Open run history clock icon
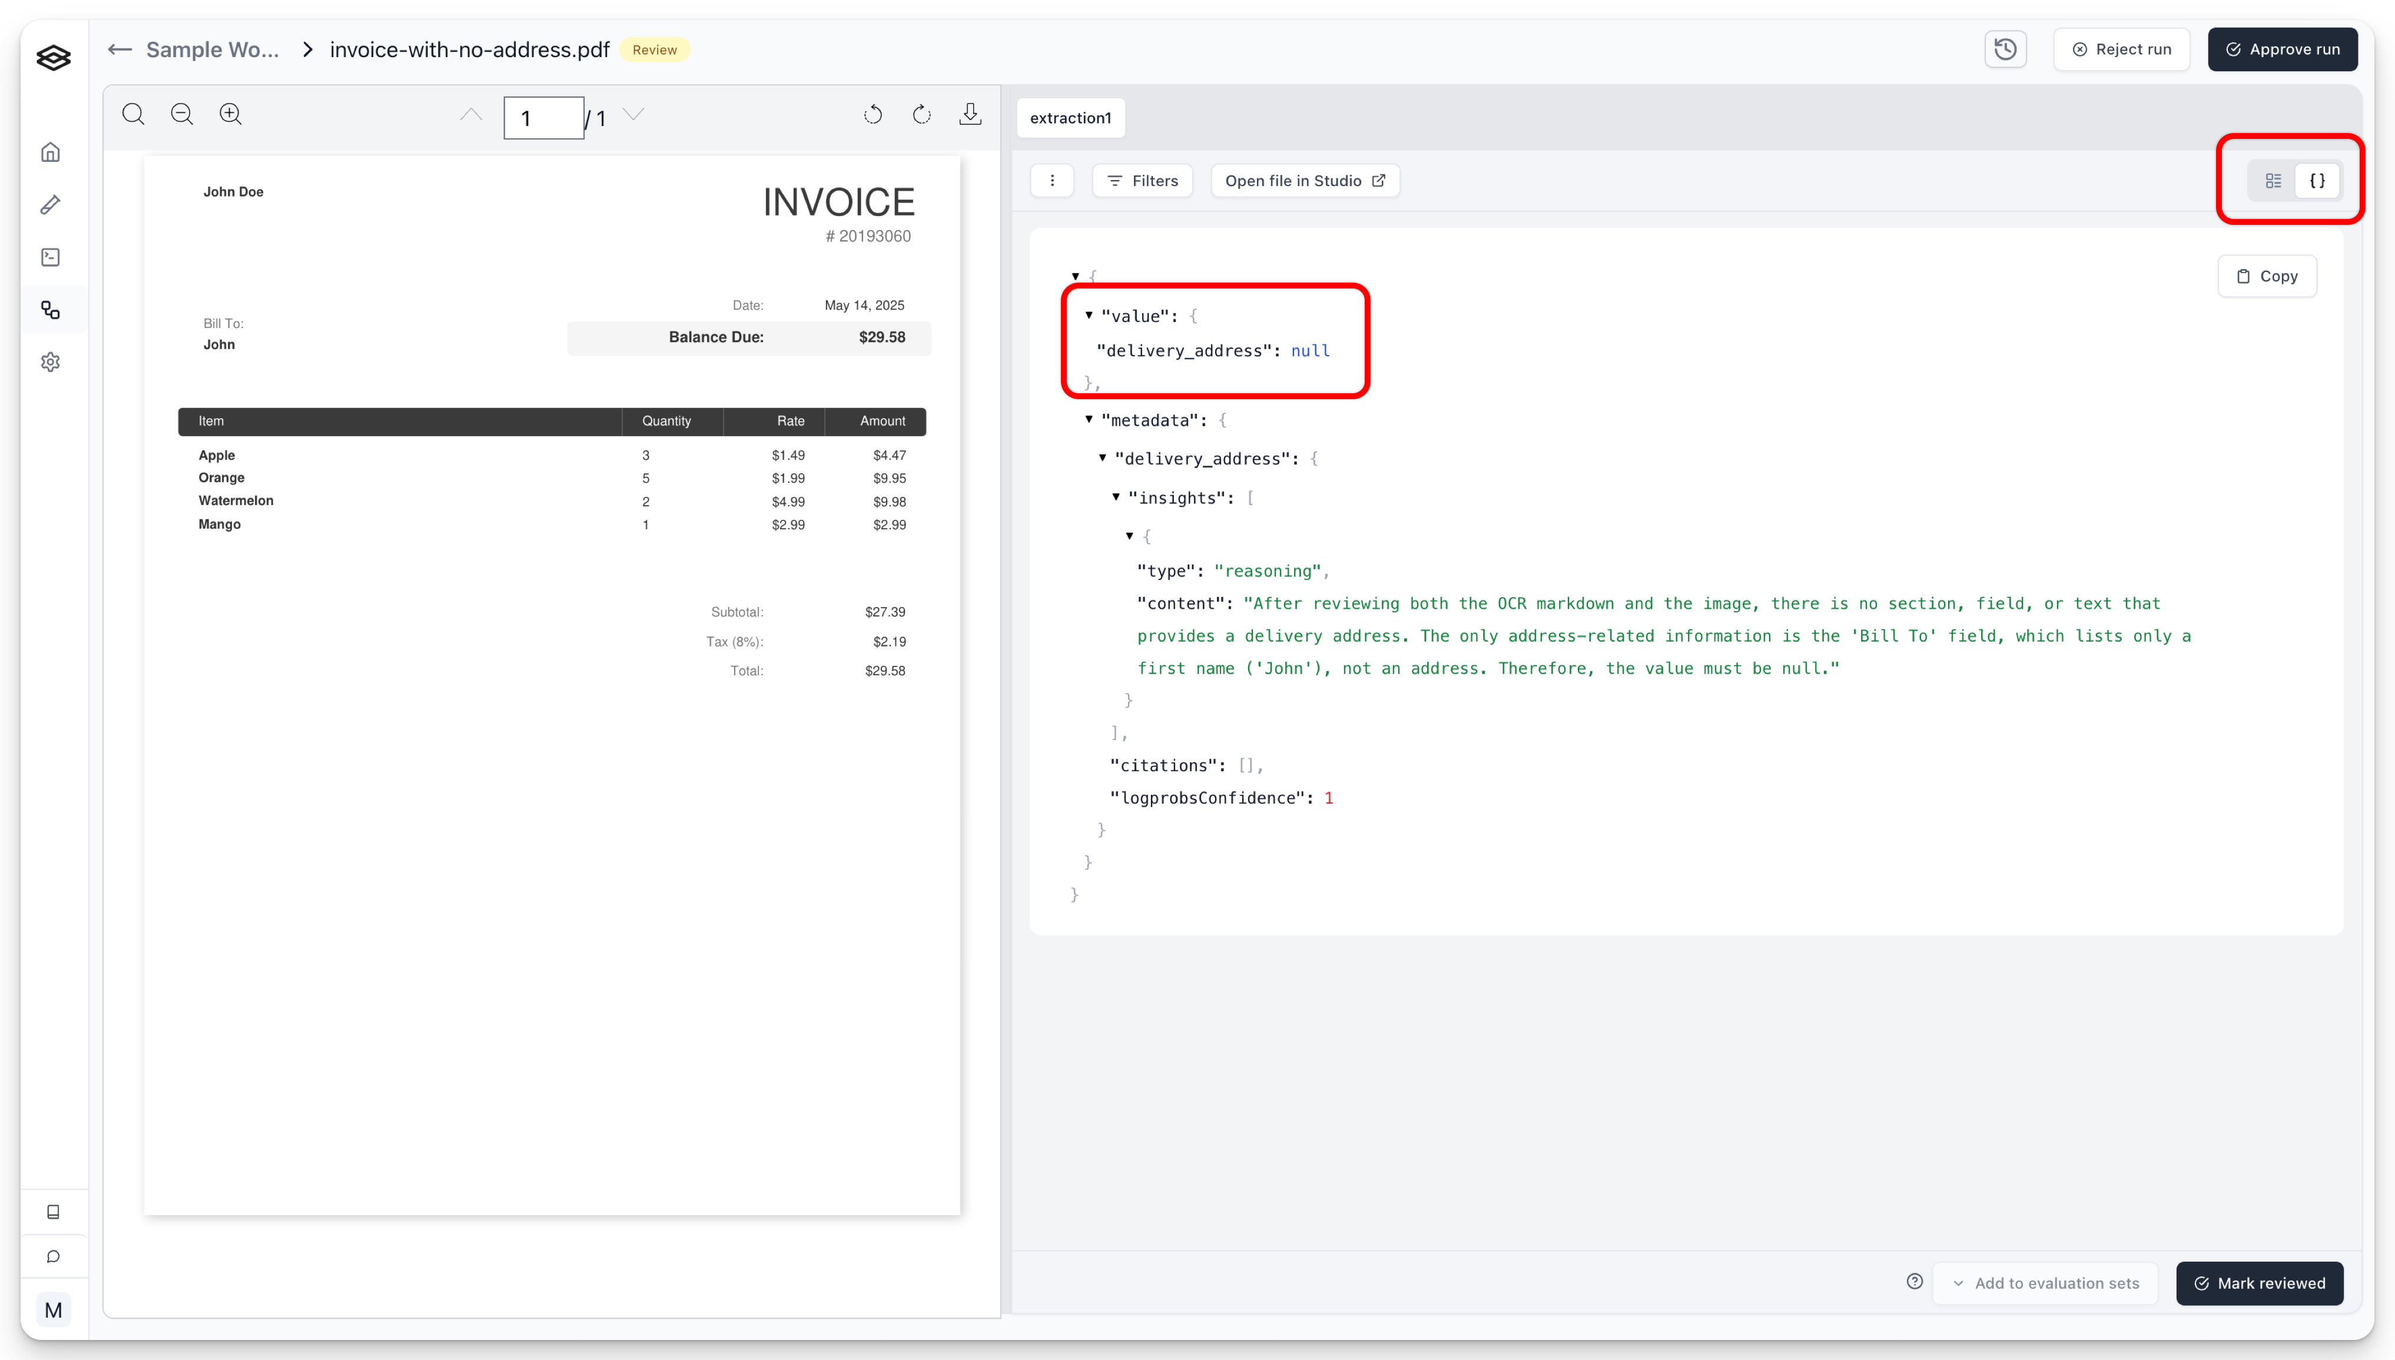2395x1360 pixels. pos(2005,49)
